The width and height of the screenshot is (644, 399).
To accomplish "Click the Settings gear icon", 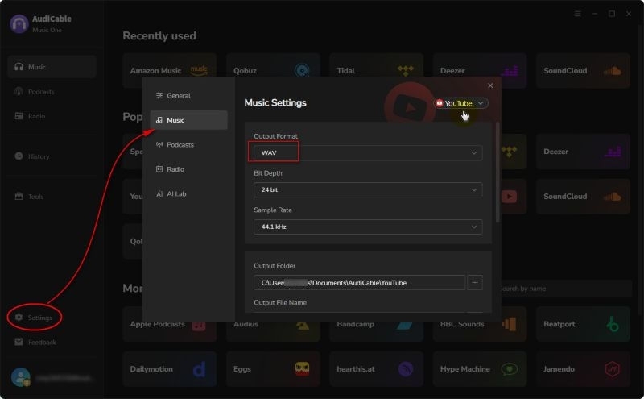I will click(x=19, y=317).
